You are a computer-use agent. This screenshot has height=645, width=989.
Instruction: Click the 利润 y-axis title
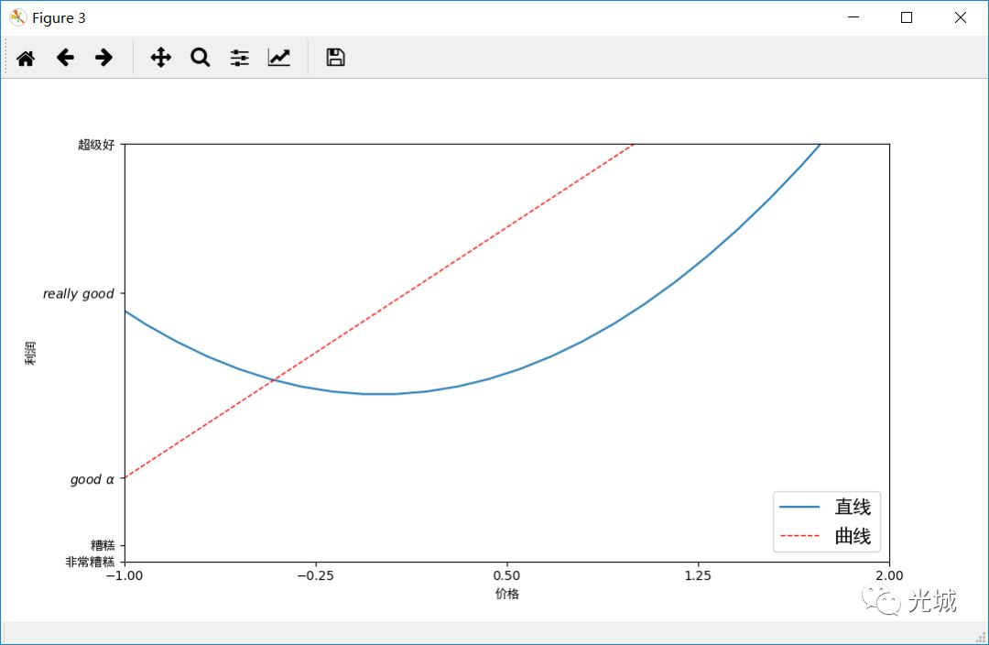tap(30, 354)
